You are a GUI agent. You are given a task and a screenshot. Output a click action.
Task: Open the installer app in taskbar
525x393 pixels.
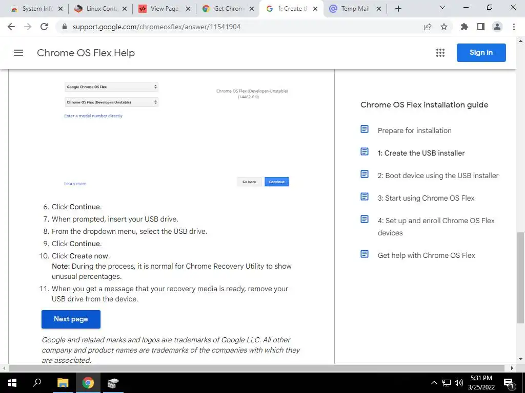113,383
